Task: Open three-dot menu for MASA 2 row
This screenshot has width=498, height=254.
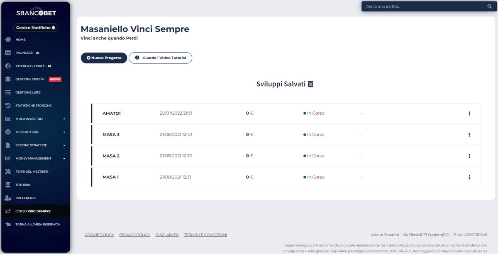Action: (x=469, y=156)
